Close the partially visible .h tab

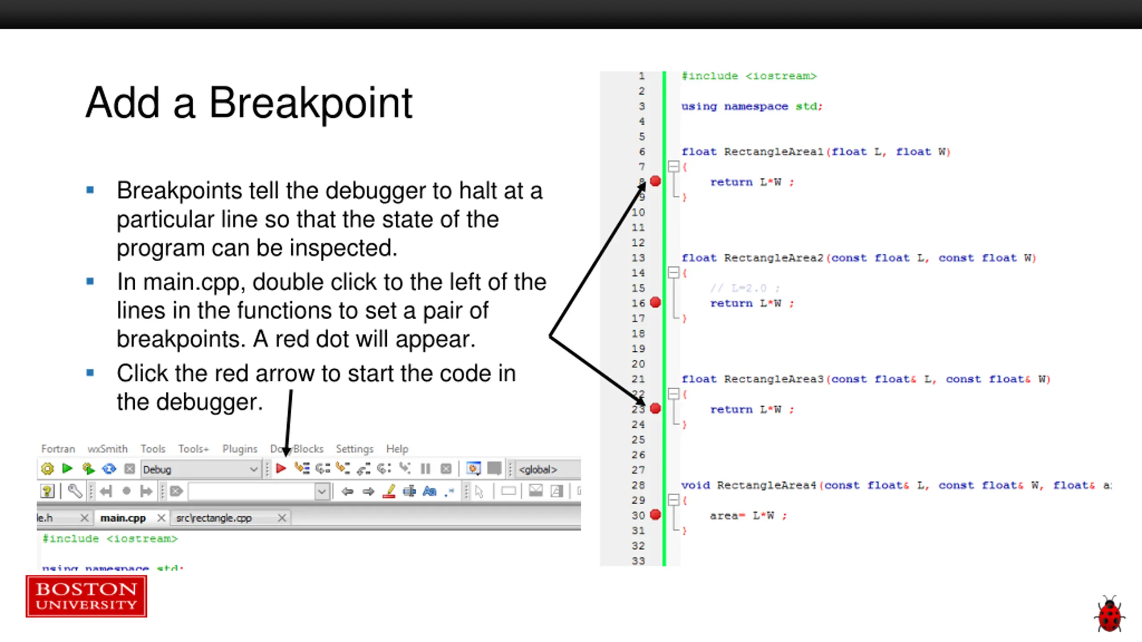click(x=84, y=518)
